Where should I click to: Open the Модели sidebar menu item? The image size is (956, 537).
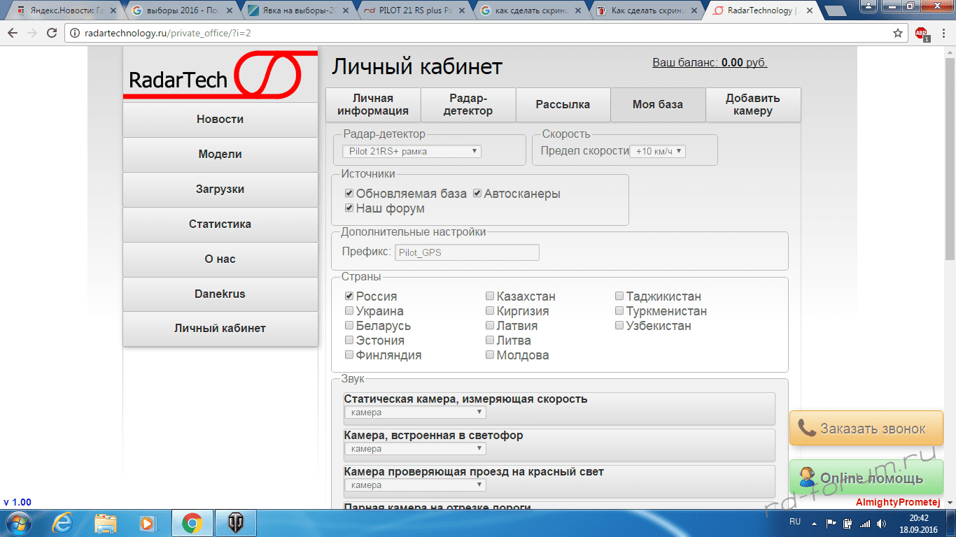tap(220, 155)
